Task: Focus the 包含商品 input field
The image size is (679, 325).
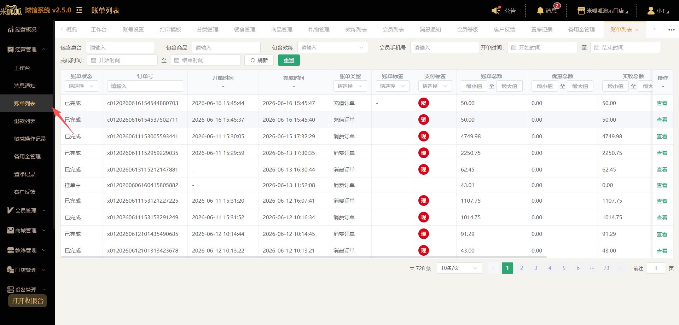Action: coord(226,47)
